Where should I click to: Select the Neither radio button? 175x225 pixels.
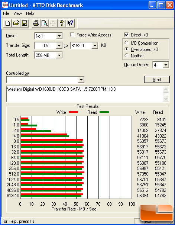tap(127, 55)
